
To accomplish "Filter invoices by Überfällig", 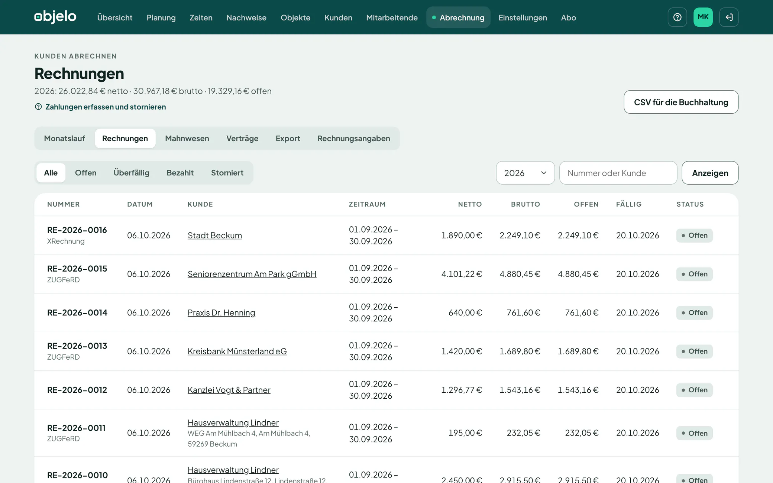I will [132, 173].
